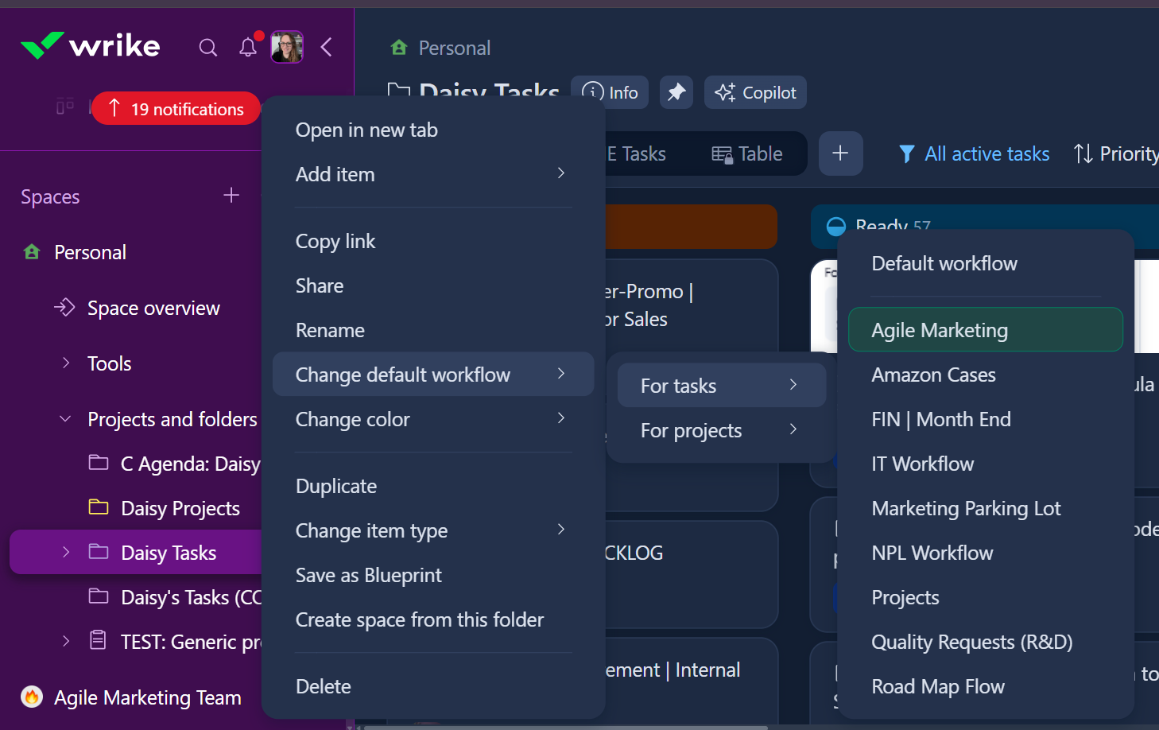Click the search magnifier icon
This screenshot has height=730, width=1159.
pos(207,48)
